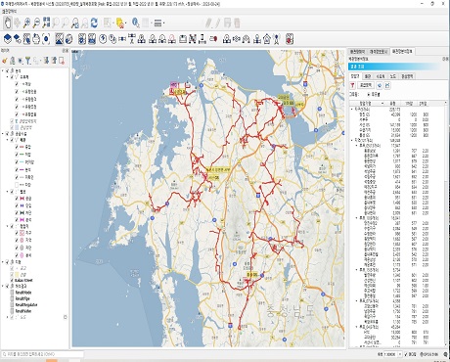This screenshot has width=450, height=362.
Task: Activate the zoom out magnifier tool
Action: (36, 23)
